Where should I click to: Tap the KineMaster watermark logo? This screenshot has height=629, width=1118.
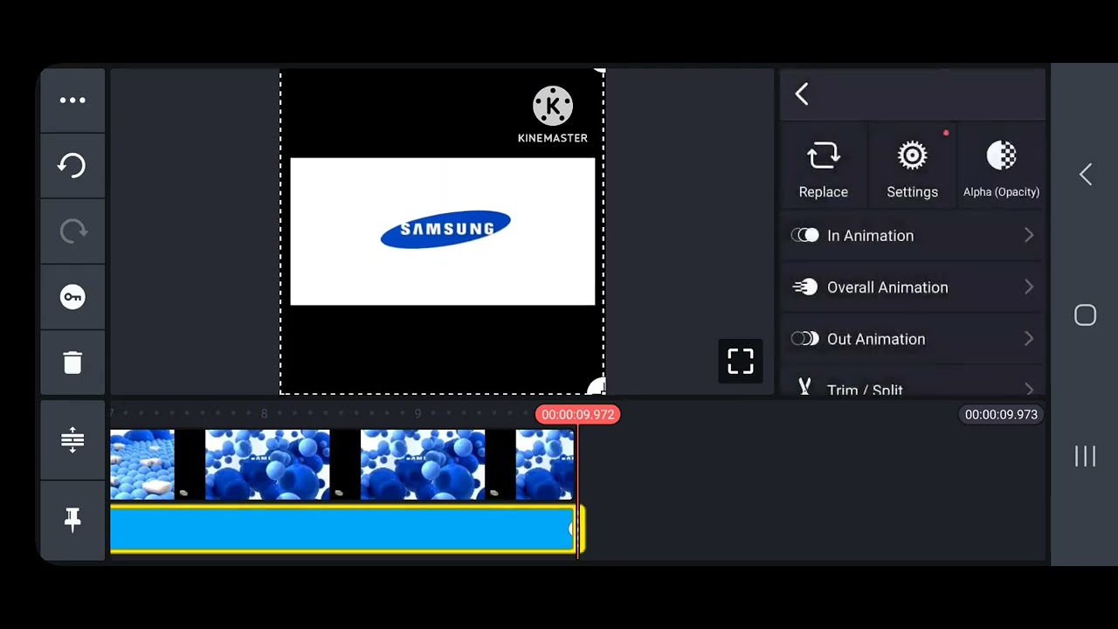(x=553, y=114)
